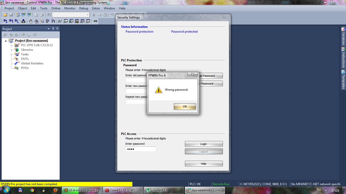Click the binoculars Find icon
346x194 pixels.
[49, 15]
